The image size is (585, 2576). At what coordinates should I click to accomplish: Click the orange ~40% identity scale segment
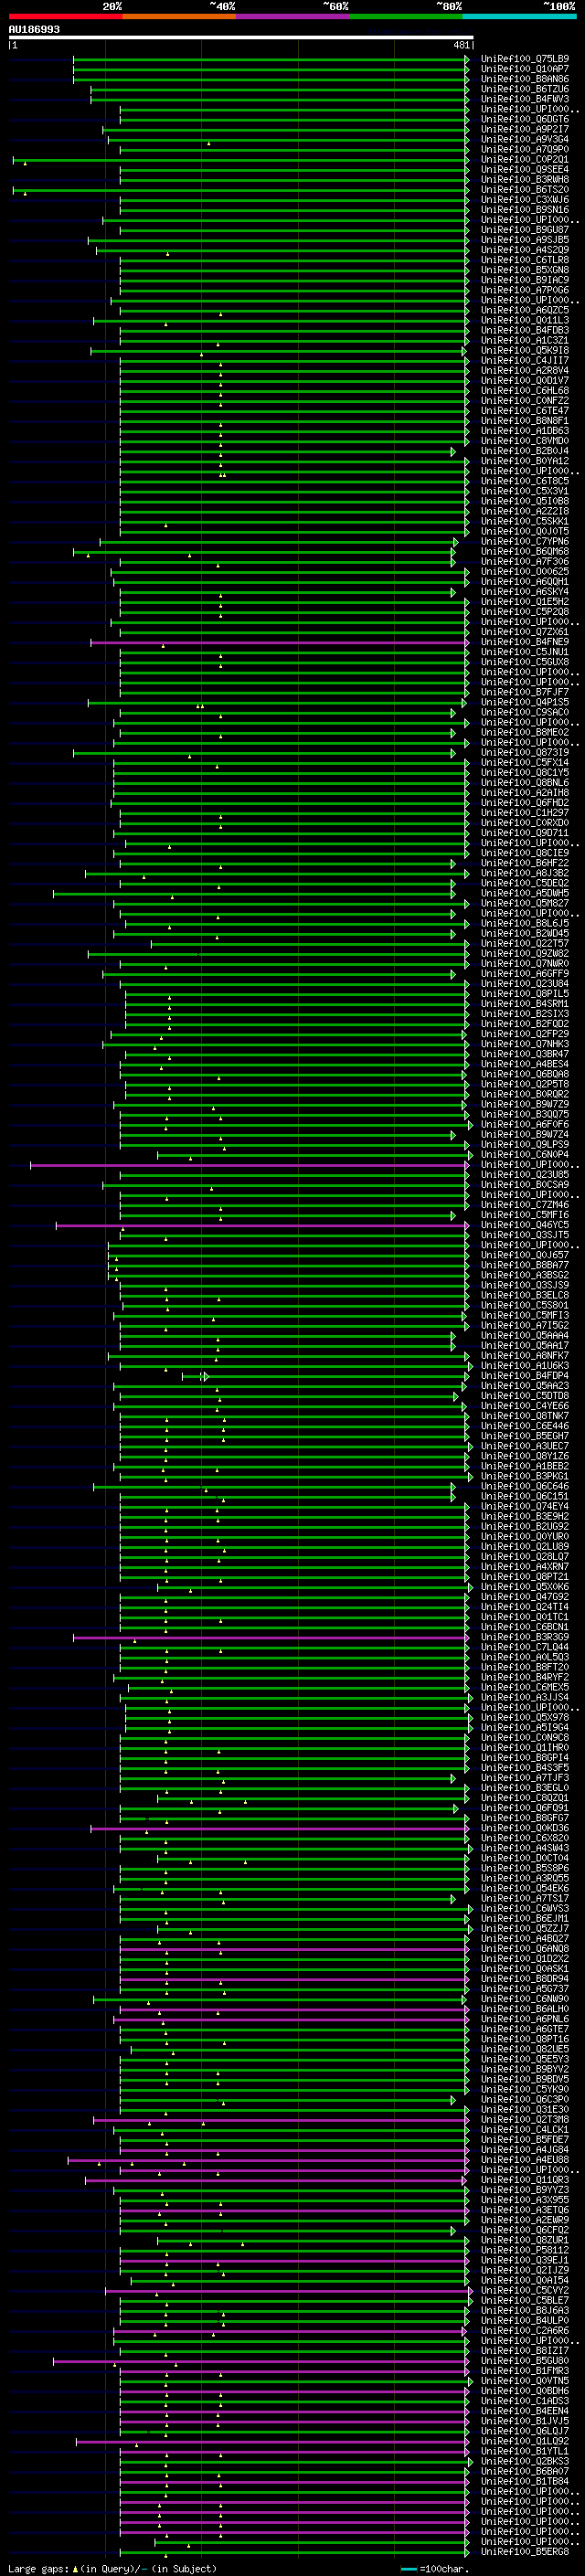coord(179,16)
